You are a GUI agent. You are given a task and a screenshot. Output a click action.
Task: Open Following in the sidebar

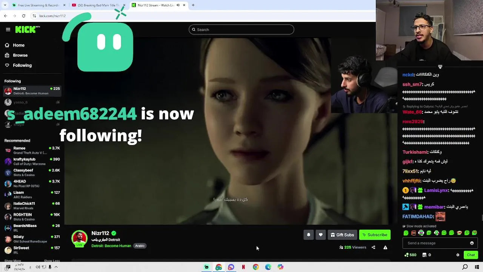tap(18, 65)
